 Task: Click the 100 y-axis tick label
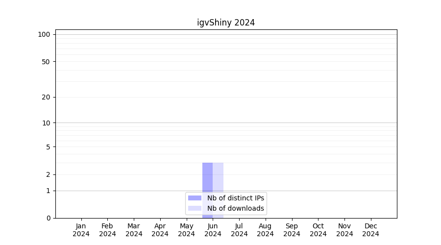tap(44, 34)
